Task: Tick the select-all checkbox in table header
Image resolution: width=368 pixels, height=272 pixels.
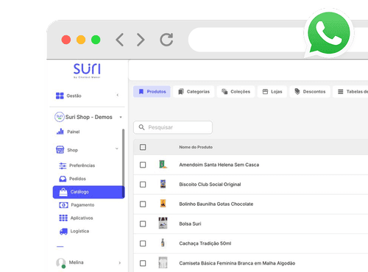Action: point(143,147)
